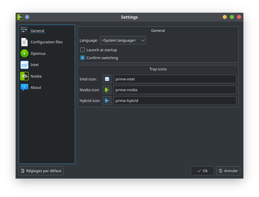Click the Ok button
The width and height of the screenshot is (259, 197).
click(202, 171)
